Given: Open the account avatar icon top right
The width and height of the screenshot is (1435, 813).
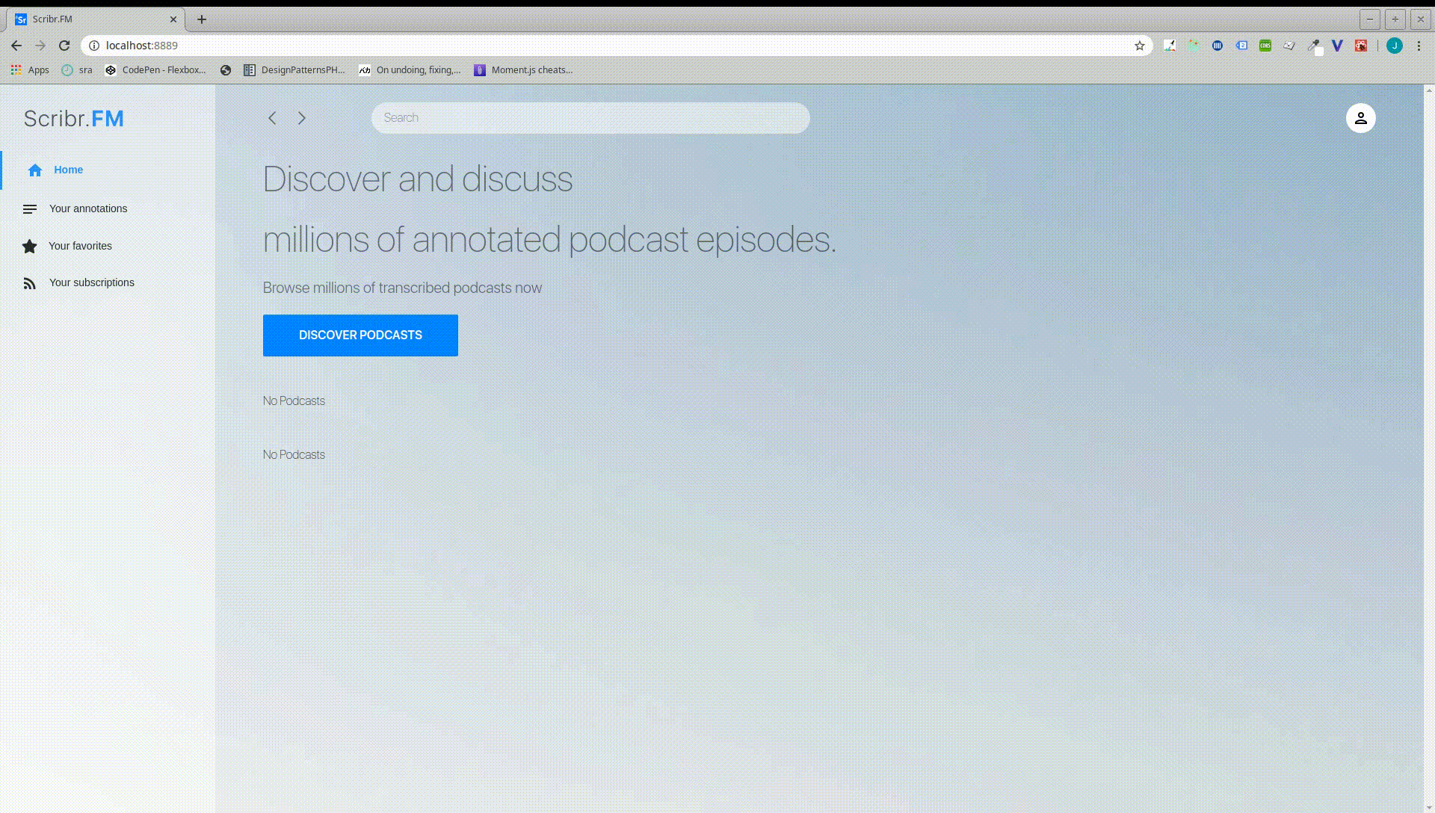Looking at the screenshot, I should click(x=1360, y=117).
